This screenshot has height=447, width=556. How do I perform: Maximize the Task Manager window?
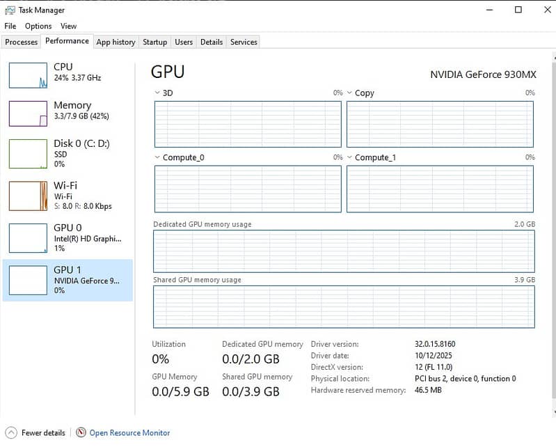tap(518, 10)
